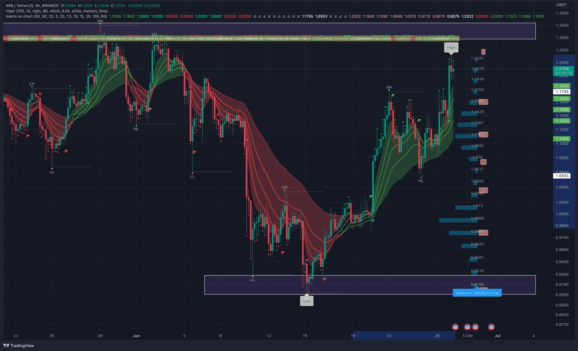The width and height of the screenshot is (578, 351).
Task: Click the Fibonacci 78.6 level tag
Action: pyautogui.click(x=483, y=233)
